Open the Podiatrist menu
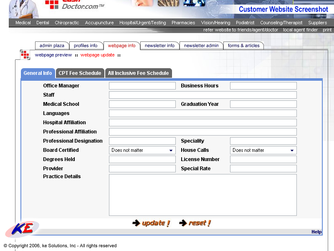Viewport: 334px width, 251px height. [x=245, y=23]
